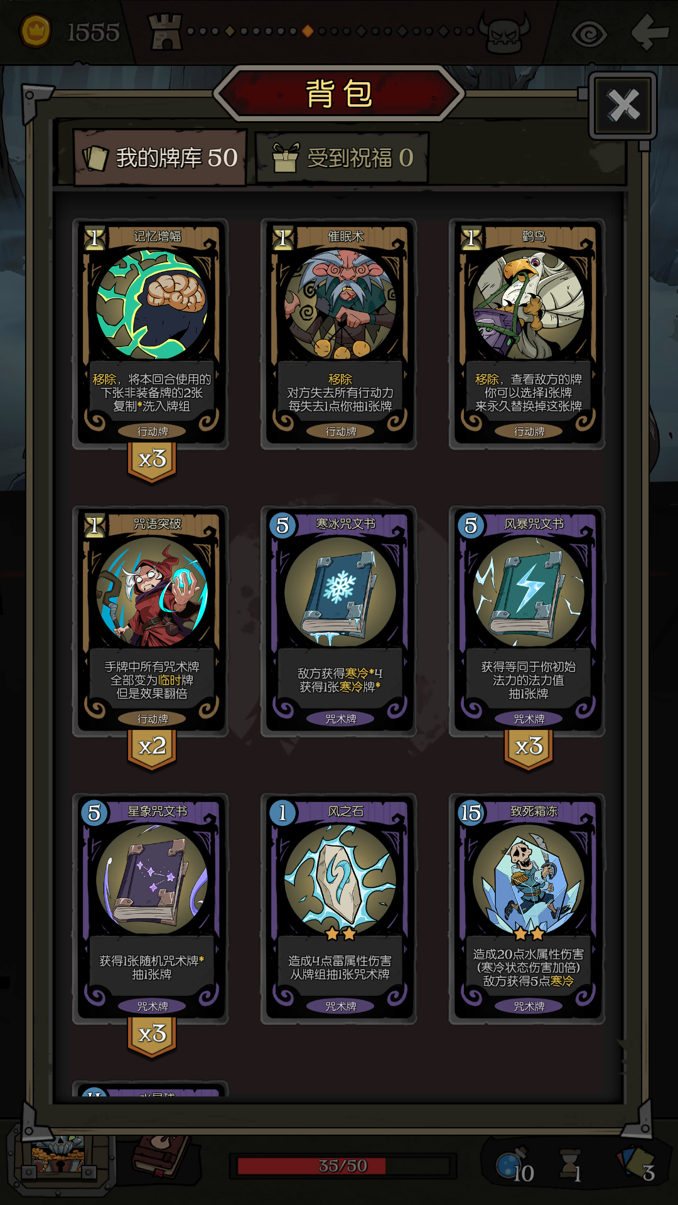Viewport: 678px width, 1205px height.
Task: Tap the horned boss skull icon
Action: 504,33
